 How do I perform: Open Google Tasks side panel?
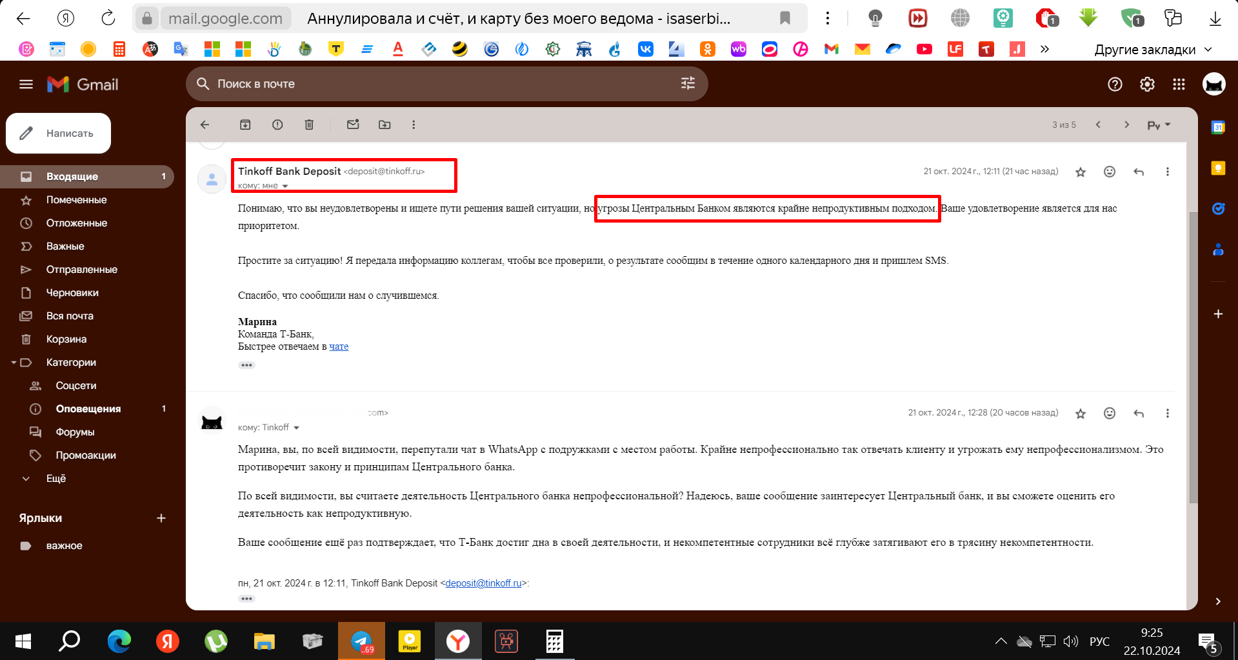pyautogui.click(x=1218, y=208)
